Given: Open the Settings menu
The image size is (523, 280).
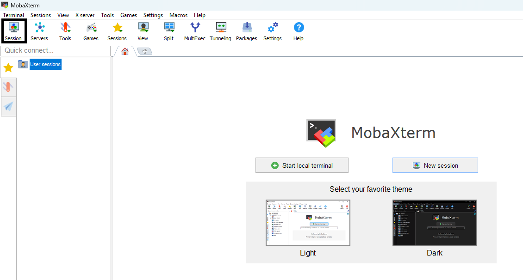Looking at the screenshot, I should click(153, 15).
